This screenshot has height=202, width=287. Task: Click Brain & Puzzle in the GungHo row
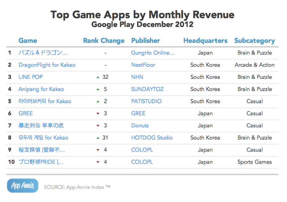[x=254, y=53]
